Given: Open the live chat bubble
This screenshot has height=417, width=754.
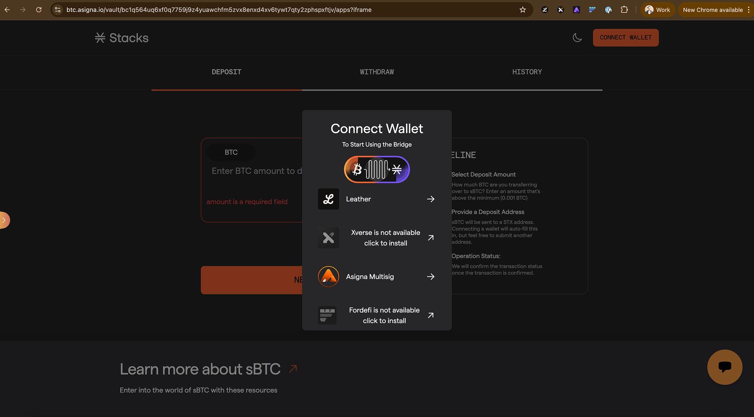Looking at the screenshot, I should tap(724, 367).
